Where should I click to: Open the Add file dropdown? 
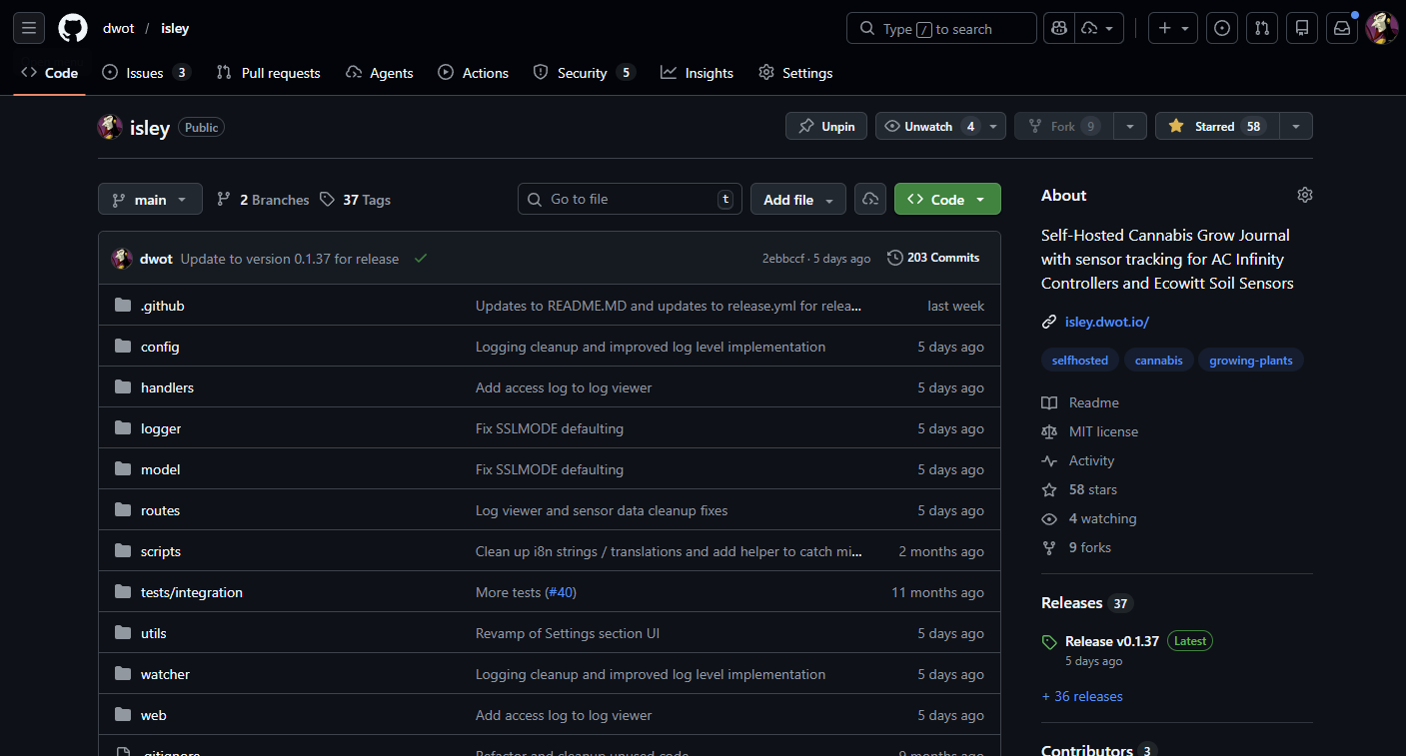tap(797, 199)
